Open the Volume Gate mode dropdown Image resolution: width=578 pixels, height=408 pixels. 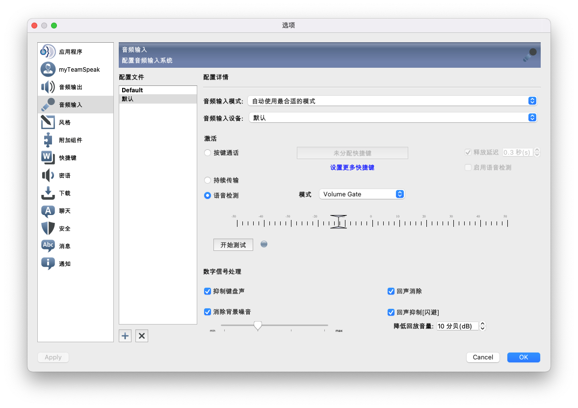pyautogui.click(x=362, y=194)
